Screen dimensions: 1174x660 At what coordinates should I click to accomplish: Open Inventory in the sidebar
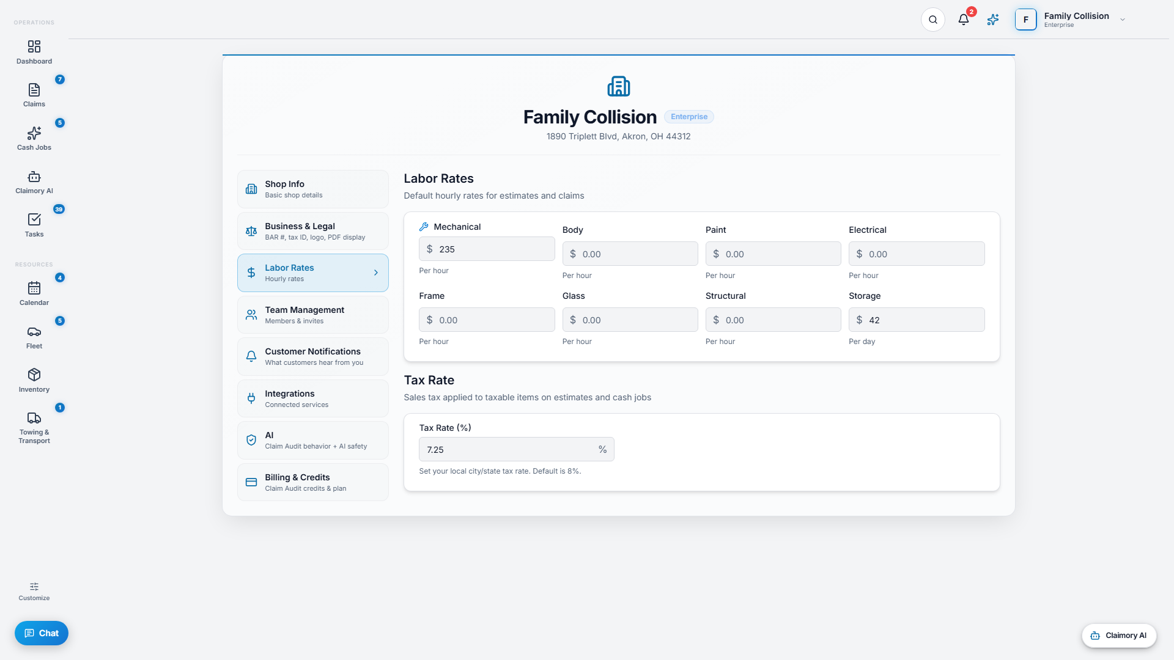pos(34,381)
